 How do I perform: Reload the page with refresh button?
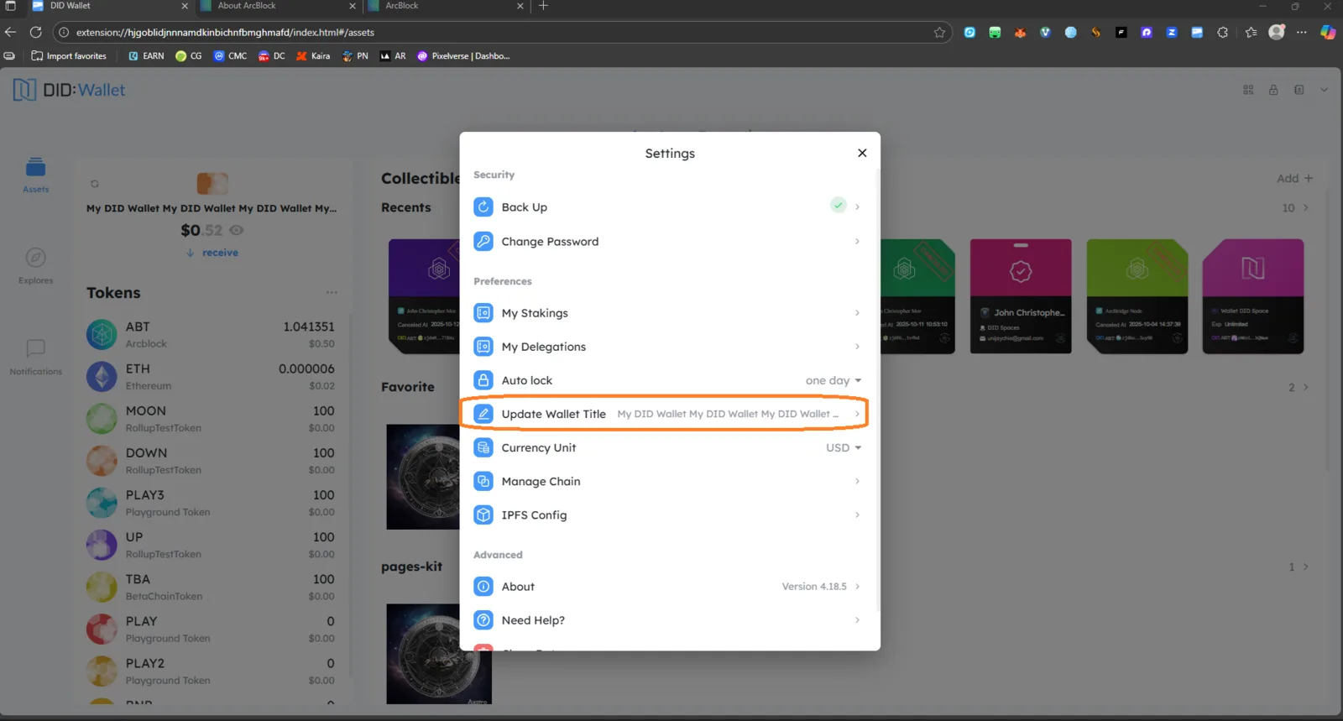(35, 32)
